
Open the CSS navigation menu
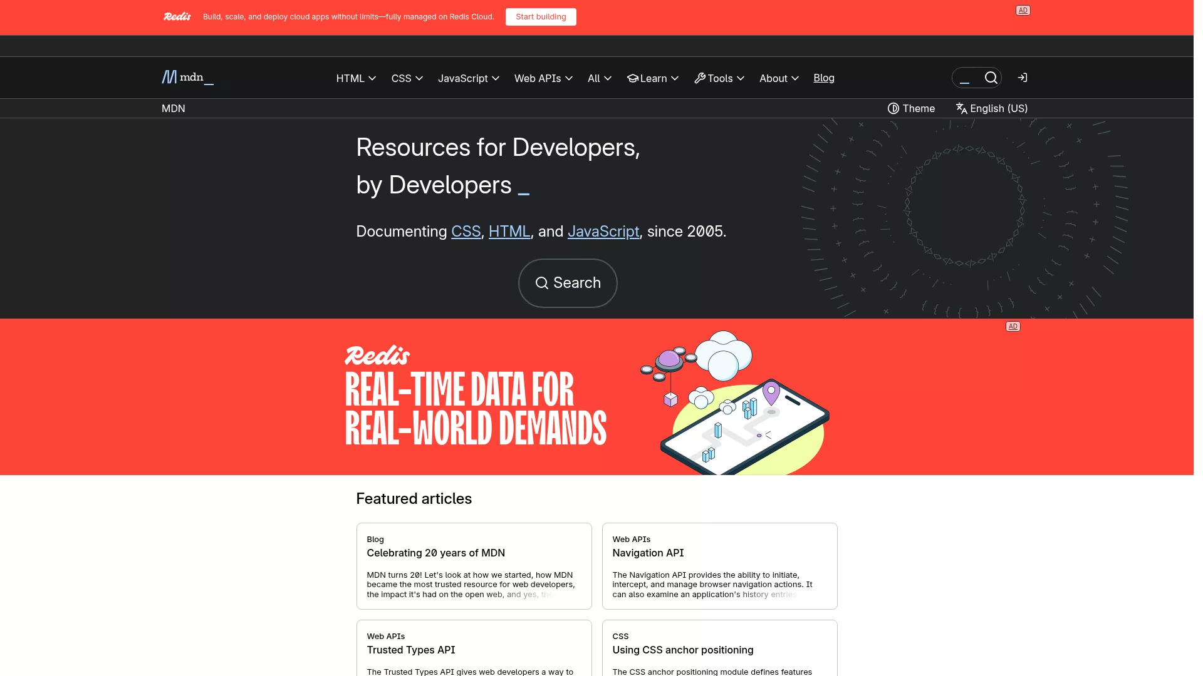pyautogui.click(x=407, y=78)
